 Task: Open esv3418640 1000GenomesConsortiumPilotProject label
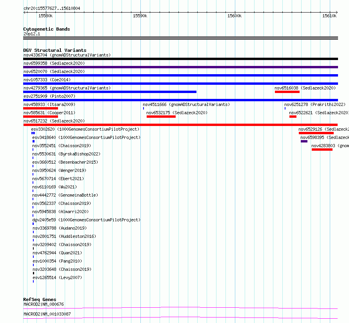(86, 137)
